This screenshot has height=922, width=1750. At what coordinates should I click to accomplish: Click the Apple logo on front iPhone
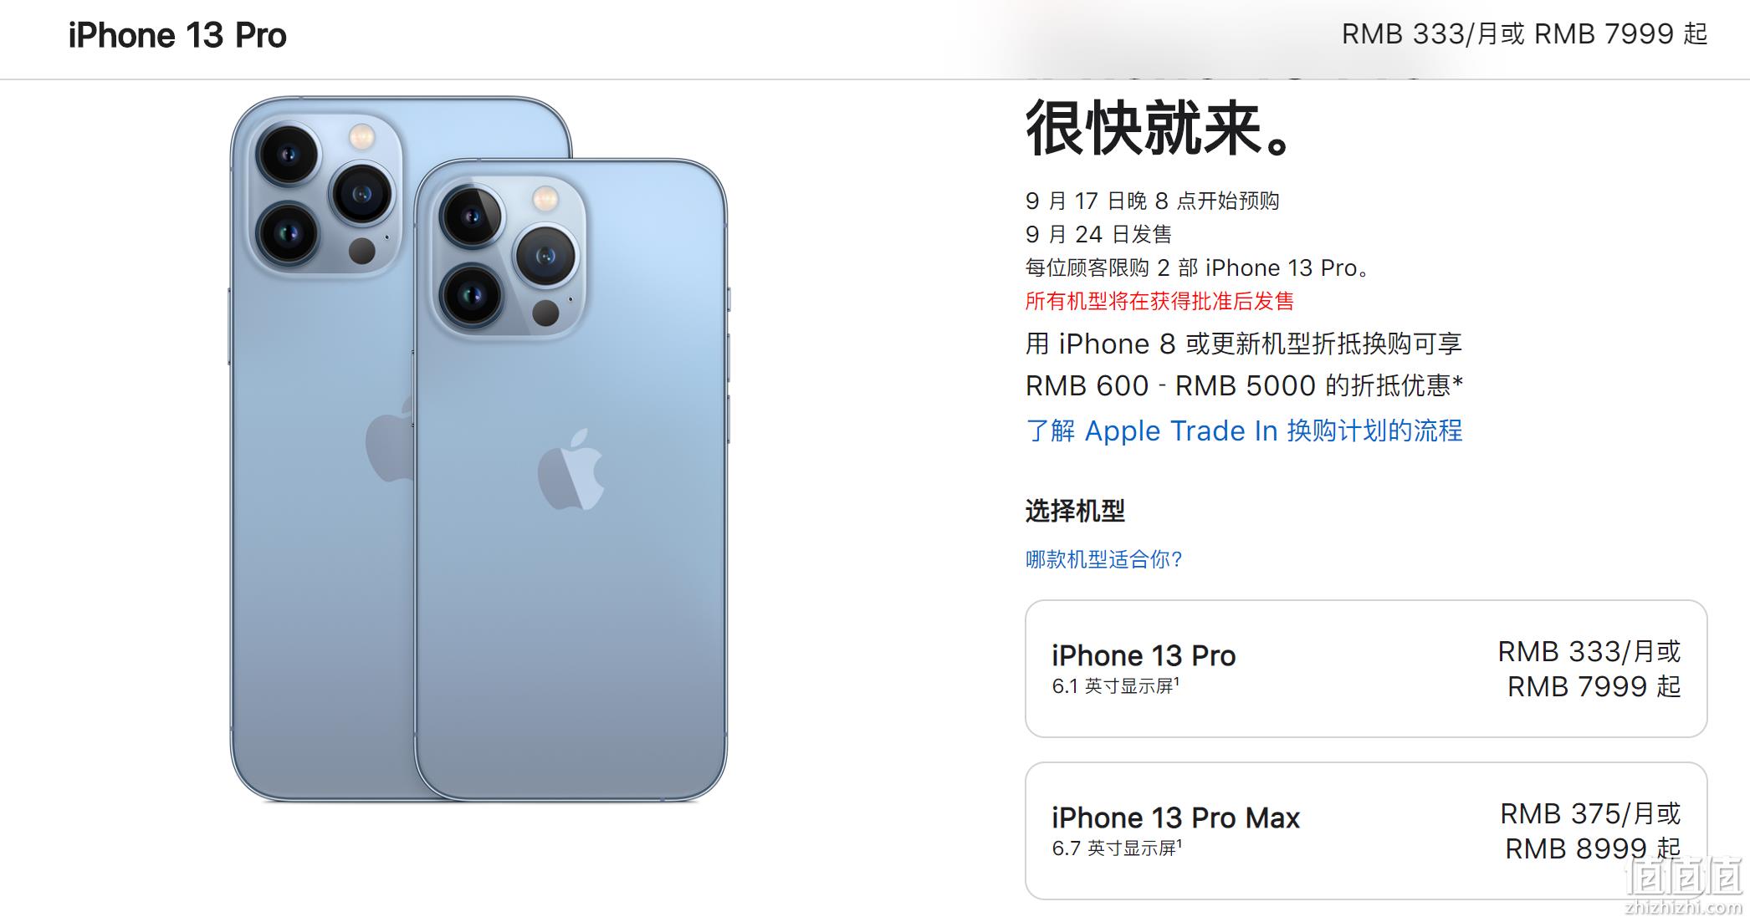pos(571,470)
